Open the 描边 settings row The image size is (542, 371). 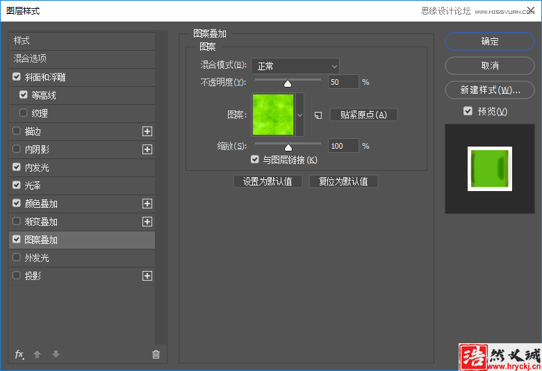click(x=82, y=131)
